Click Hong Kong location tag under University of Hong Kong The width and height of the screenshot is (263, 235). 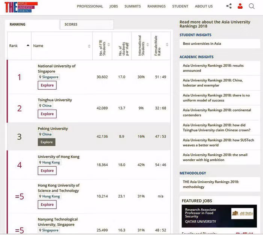[49, 163]
